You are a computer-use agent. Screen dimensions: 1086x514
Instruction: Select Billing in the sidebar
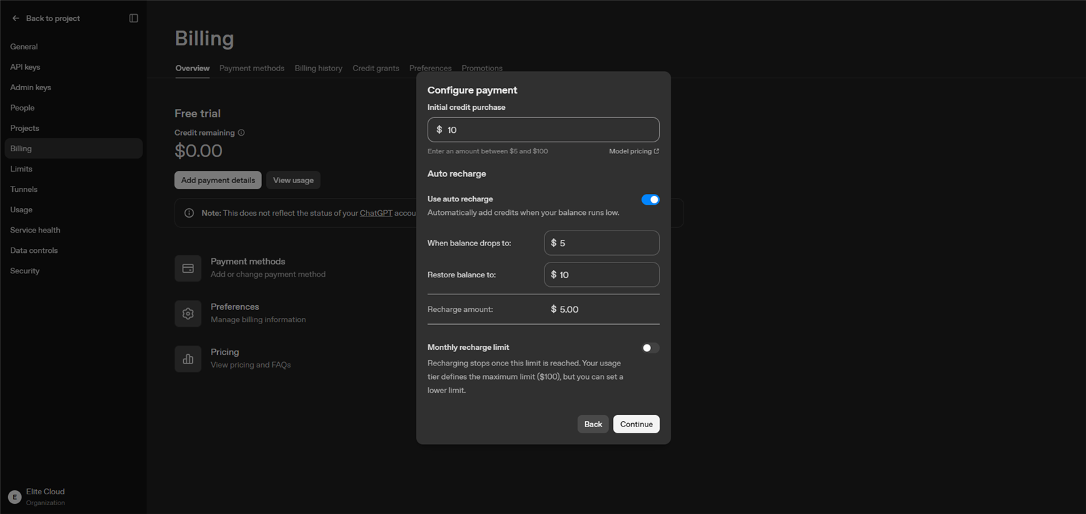[73, 149]
